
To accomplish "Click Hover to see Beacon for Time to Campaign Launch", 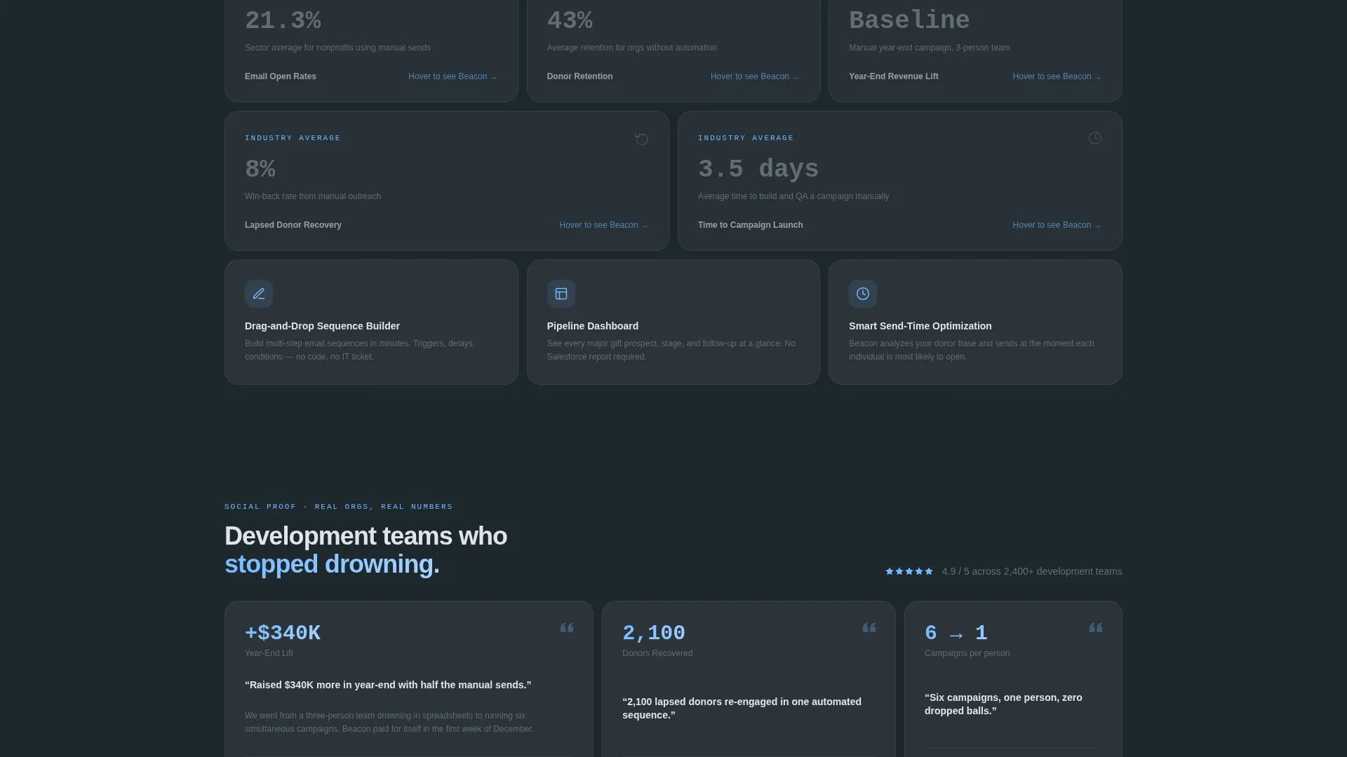I will point(1057,225).
